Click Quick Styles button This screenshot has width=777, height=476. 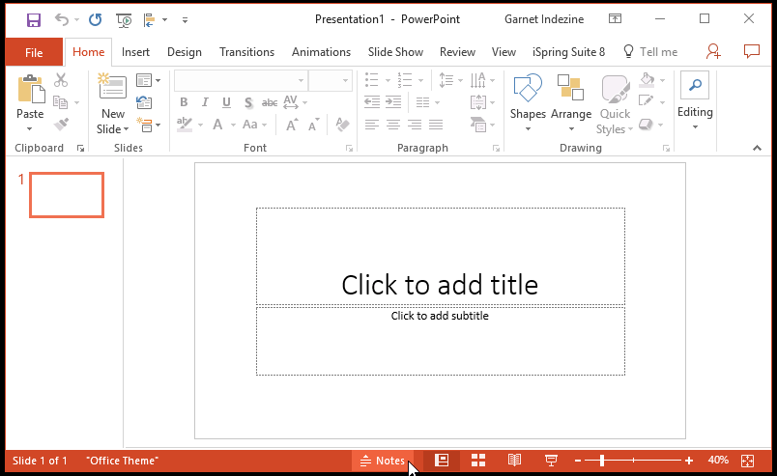(615, 104)
